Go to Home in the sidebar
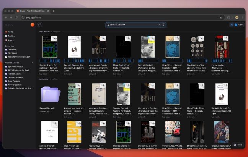248x157 pixels. click(10, 32)
